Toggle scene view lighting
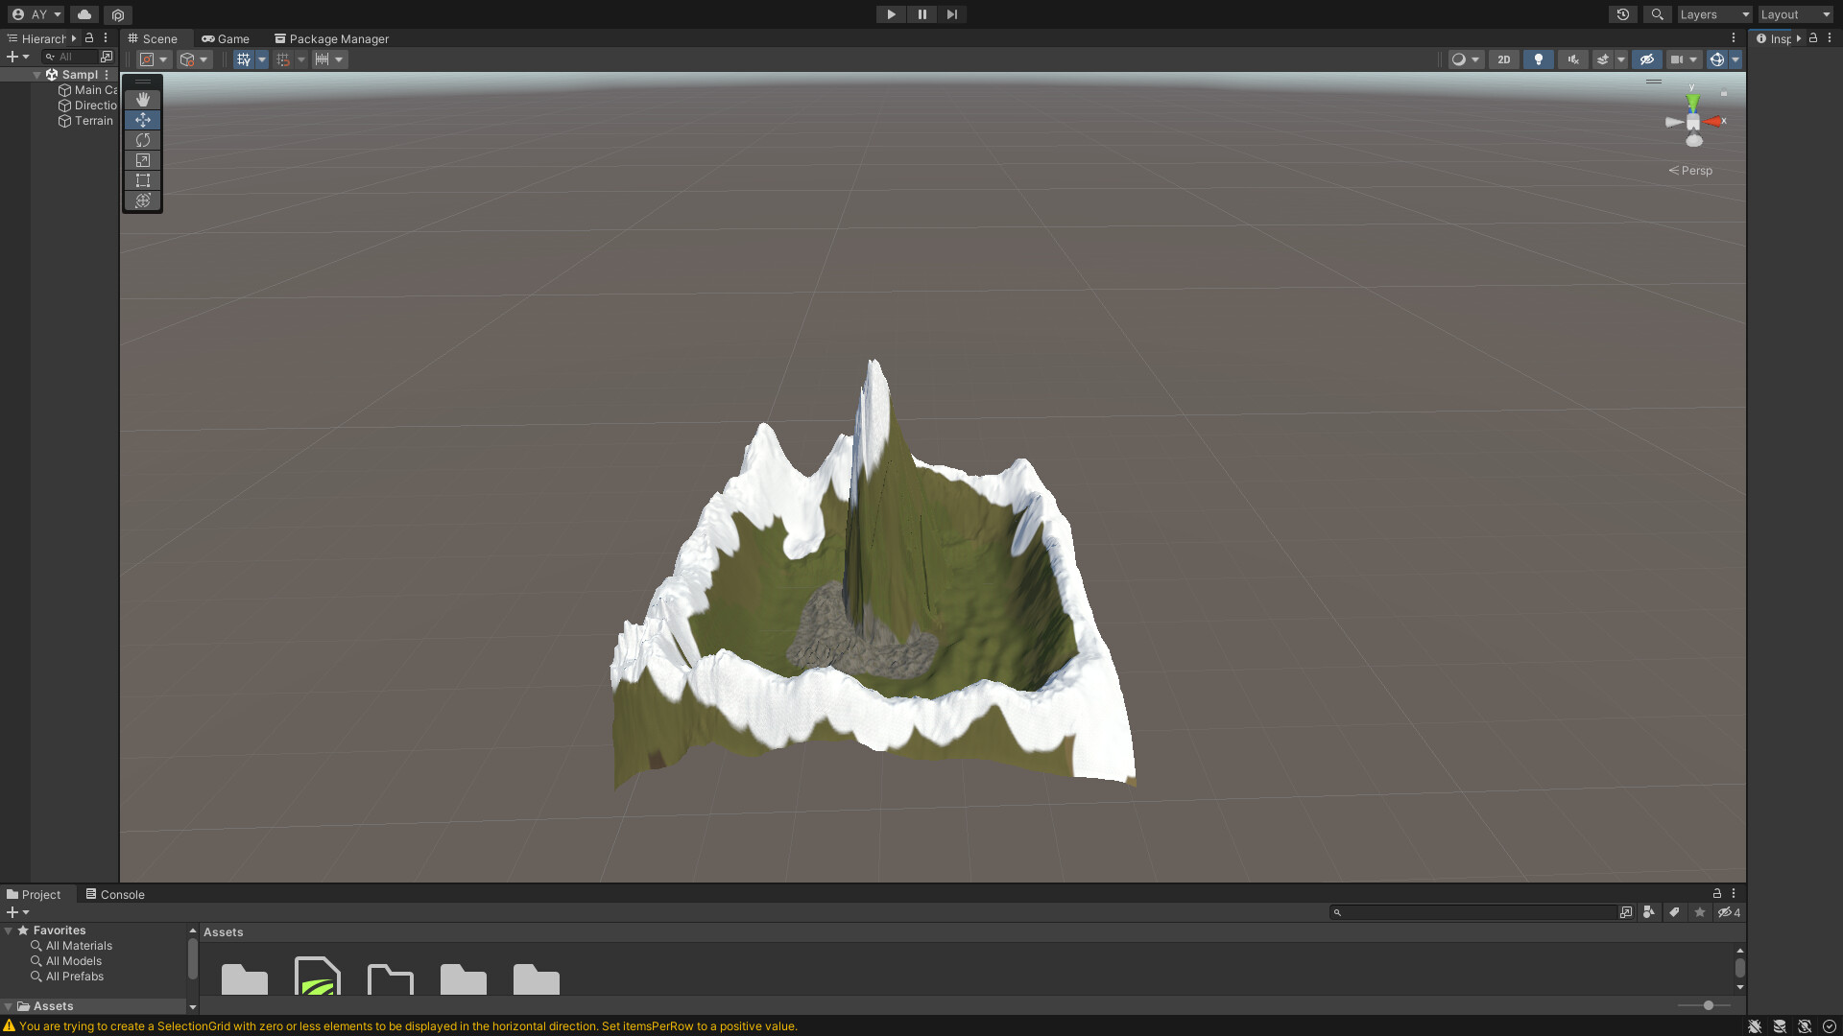This screenshot has height=1036, width=1843. (1538, 59)
